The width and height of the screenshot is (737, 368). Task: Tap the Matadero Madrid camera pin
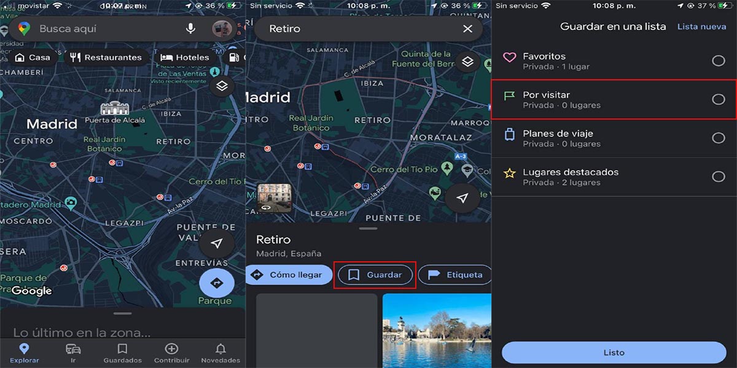click(71, 203)
